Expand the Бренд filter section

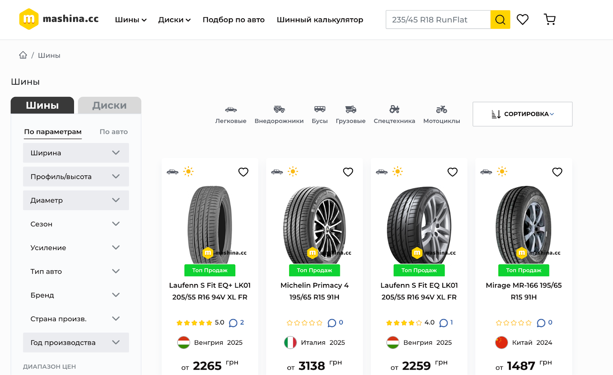coord(76,295)
